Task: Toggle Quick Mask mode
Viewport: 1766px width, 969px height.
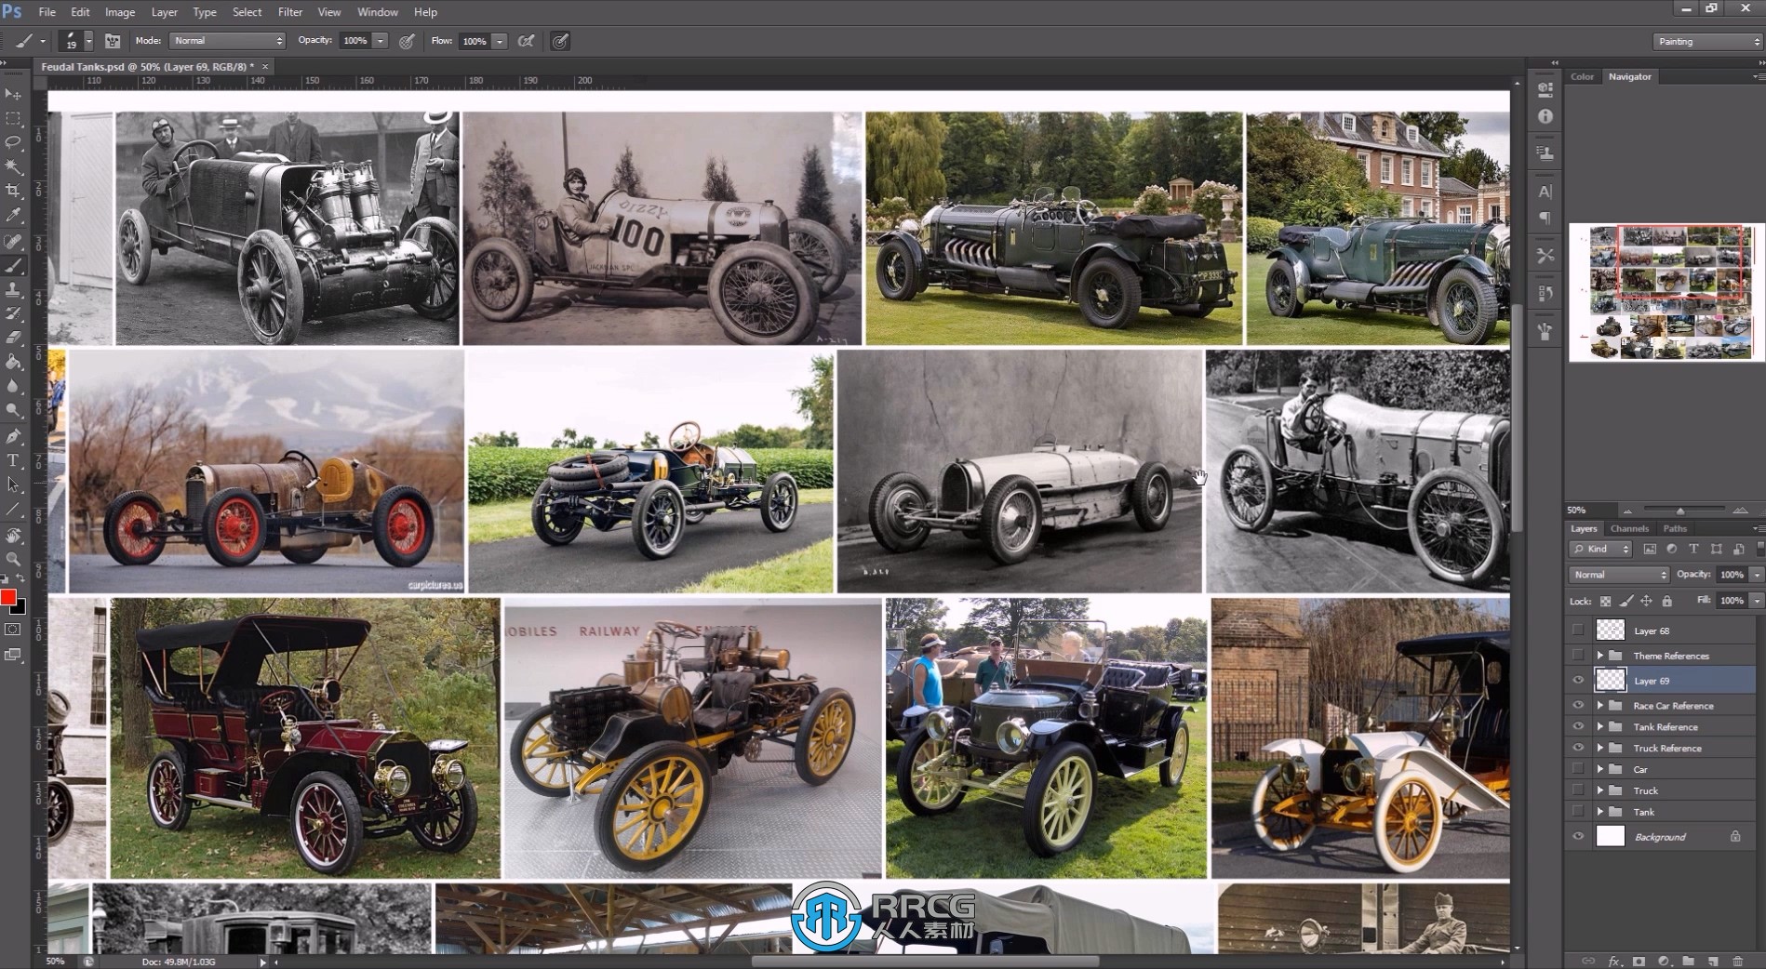Action: click(x=13, y=630)
